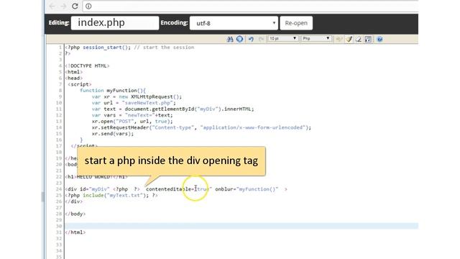Click the '<head>' tag on line 6
The width and height of the screenshot is (460, 259).
[74, 78]
